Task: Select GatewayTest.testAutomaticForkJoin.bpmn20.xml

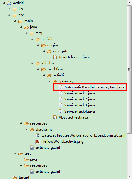Action: pyautogui.click(x=83, y=135)
